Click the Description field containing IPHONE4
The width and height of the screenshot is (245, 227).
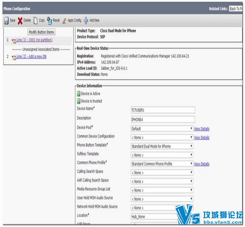163,119
